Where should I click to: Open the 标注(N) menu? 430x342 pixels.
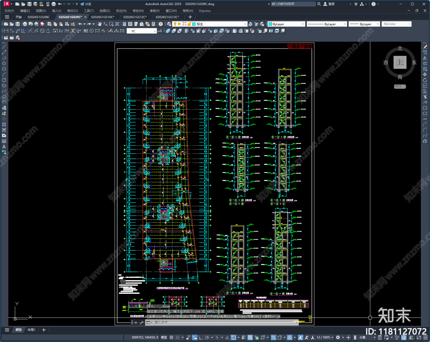(x=121, y=11)
